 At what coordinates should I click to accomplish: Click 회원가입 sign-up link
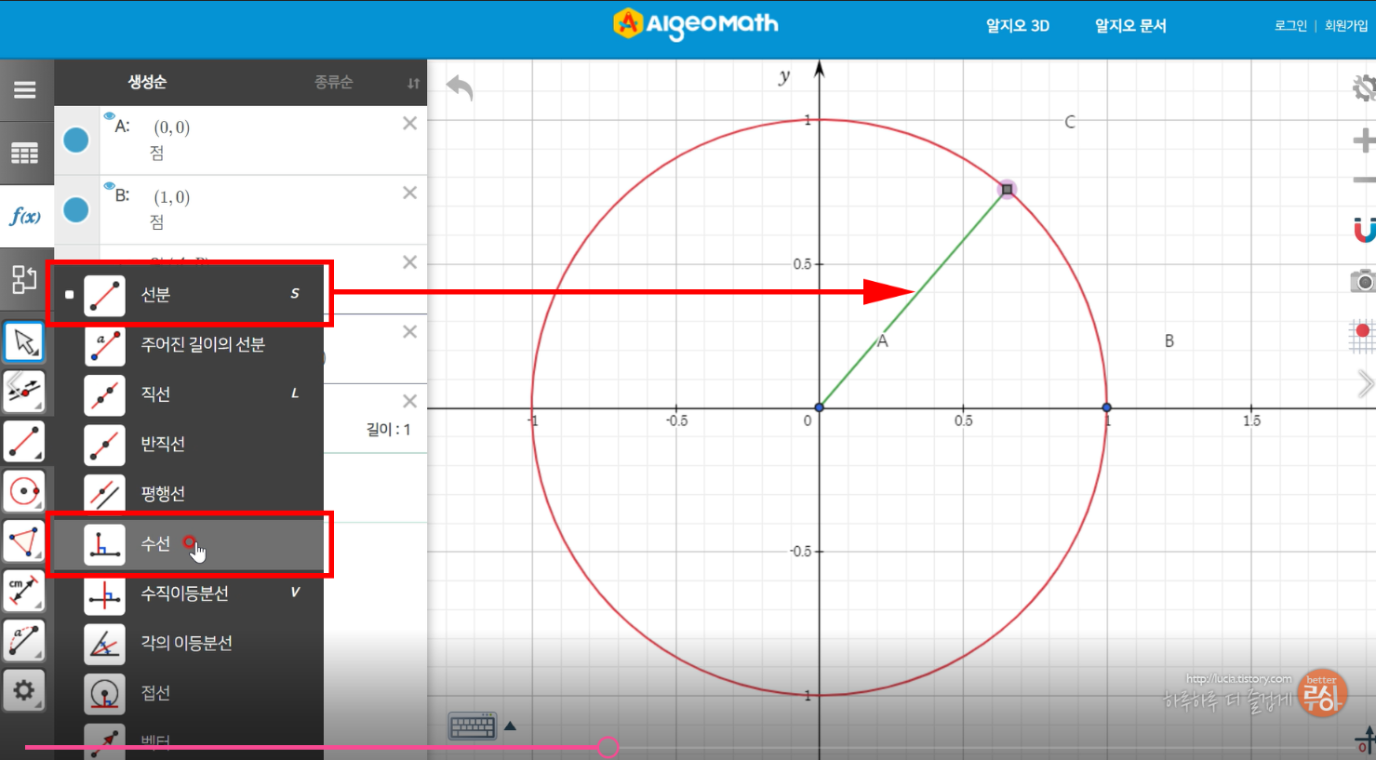coord(1346,26)
